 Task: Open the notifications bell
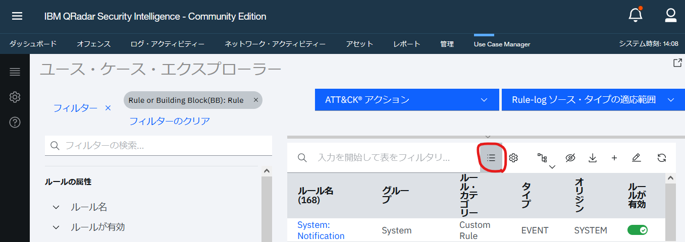point(636,15)
